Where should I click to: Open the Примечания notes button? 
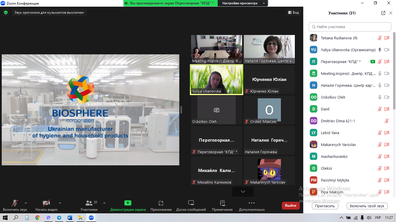click(222, 206)
